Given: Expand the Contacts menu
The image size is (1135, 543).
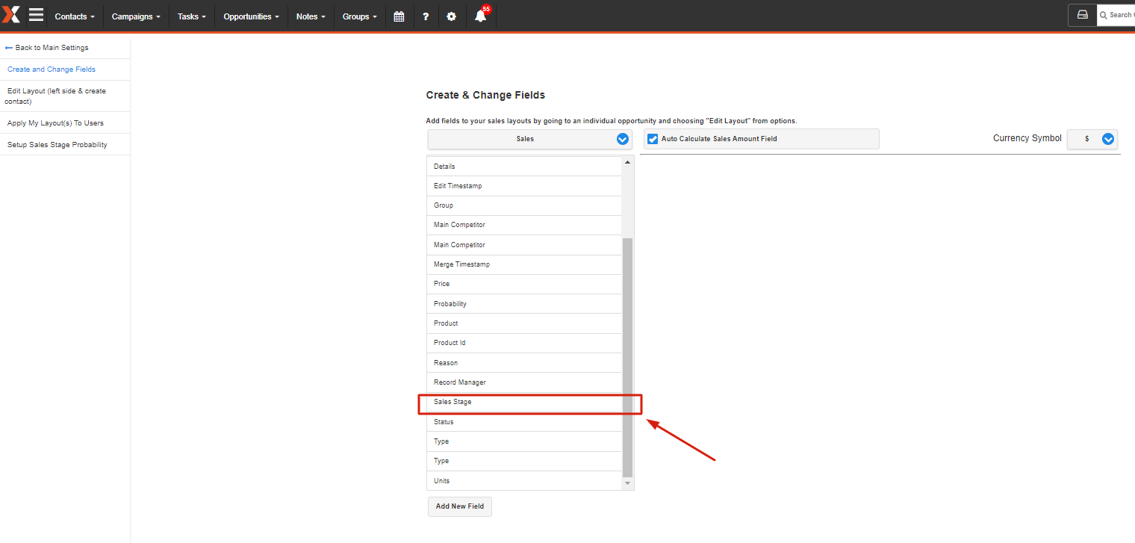Looking at the screenshot, I should [x=74, y=16].
